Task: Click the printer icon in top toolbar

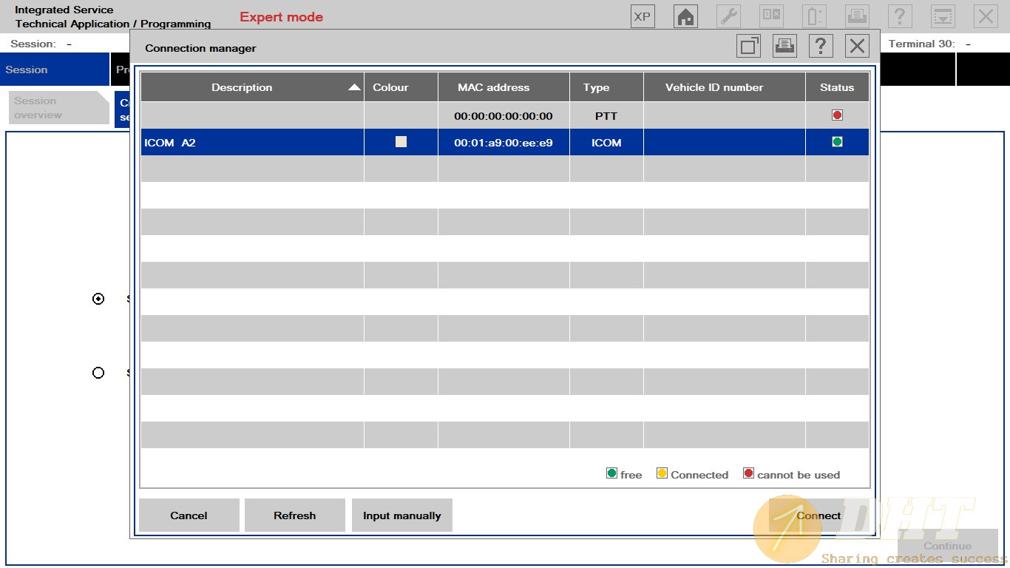Action: [857, 16]
